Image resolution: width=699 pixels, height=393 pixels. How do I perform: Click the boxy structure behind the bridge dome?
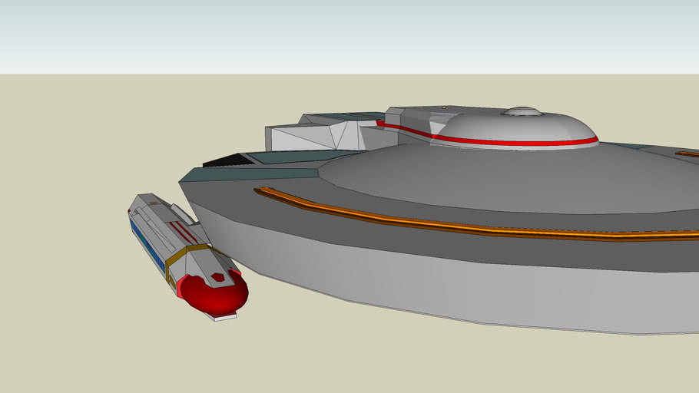(x=415, y=117)
